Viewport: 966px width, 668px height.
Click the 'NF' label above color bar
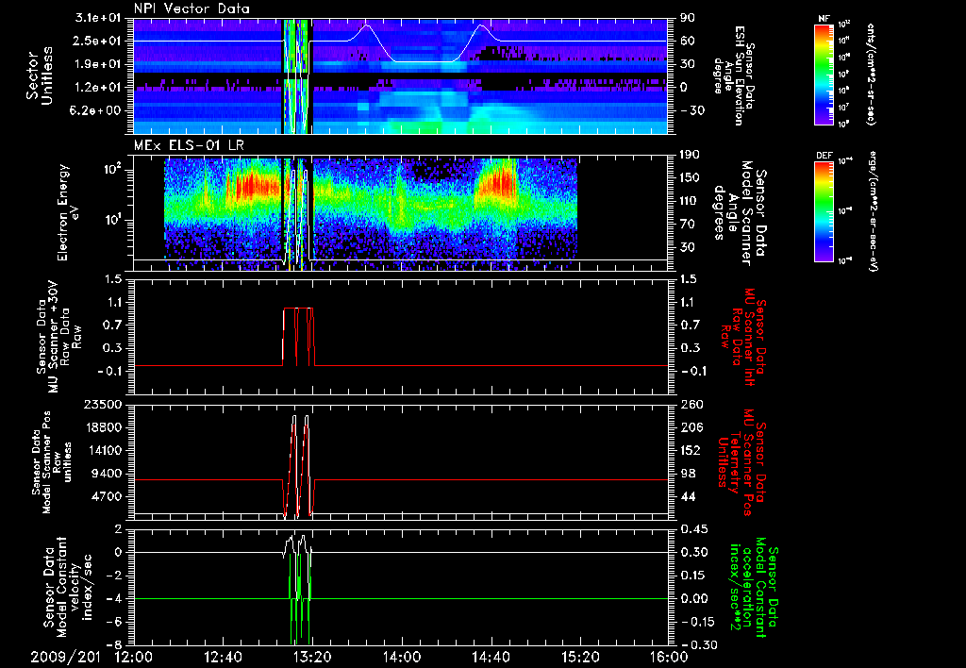click(824, 19)
